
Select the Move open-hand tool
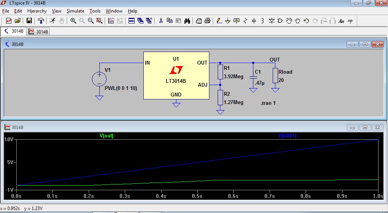coord(289,21)
